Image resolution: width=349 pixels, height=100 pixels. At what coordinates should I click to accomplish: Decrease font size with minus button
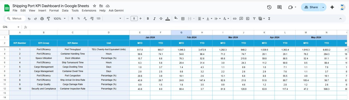[x=127, y=19]
